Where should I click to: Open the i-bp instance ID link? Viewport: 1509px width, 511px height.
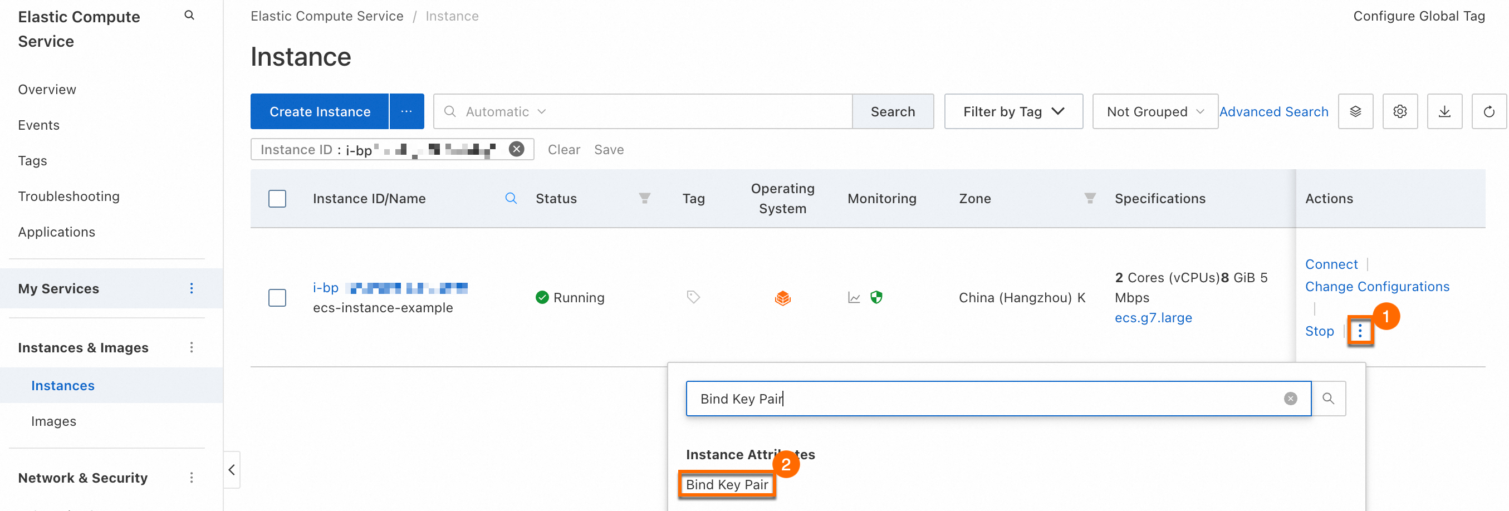(390, 287)
